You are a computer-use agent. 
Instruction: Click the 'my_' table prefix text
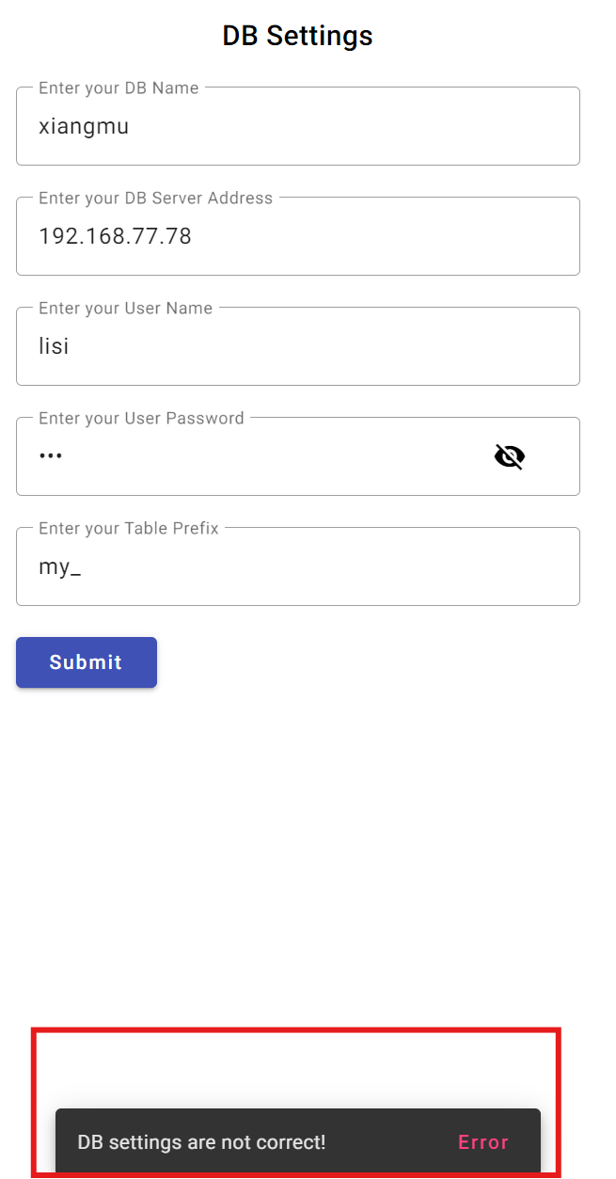pos(59,567)
